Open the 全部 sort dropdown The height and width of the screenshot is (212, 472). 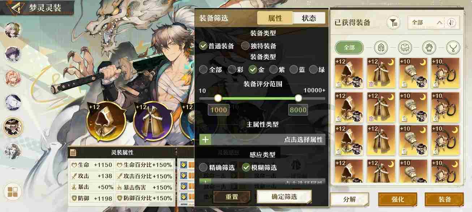[x=427, y=23]
